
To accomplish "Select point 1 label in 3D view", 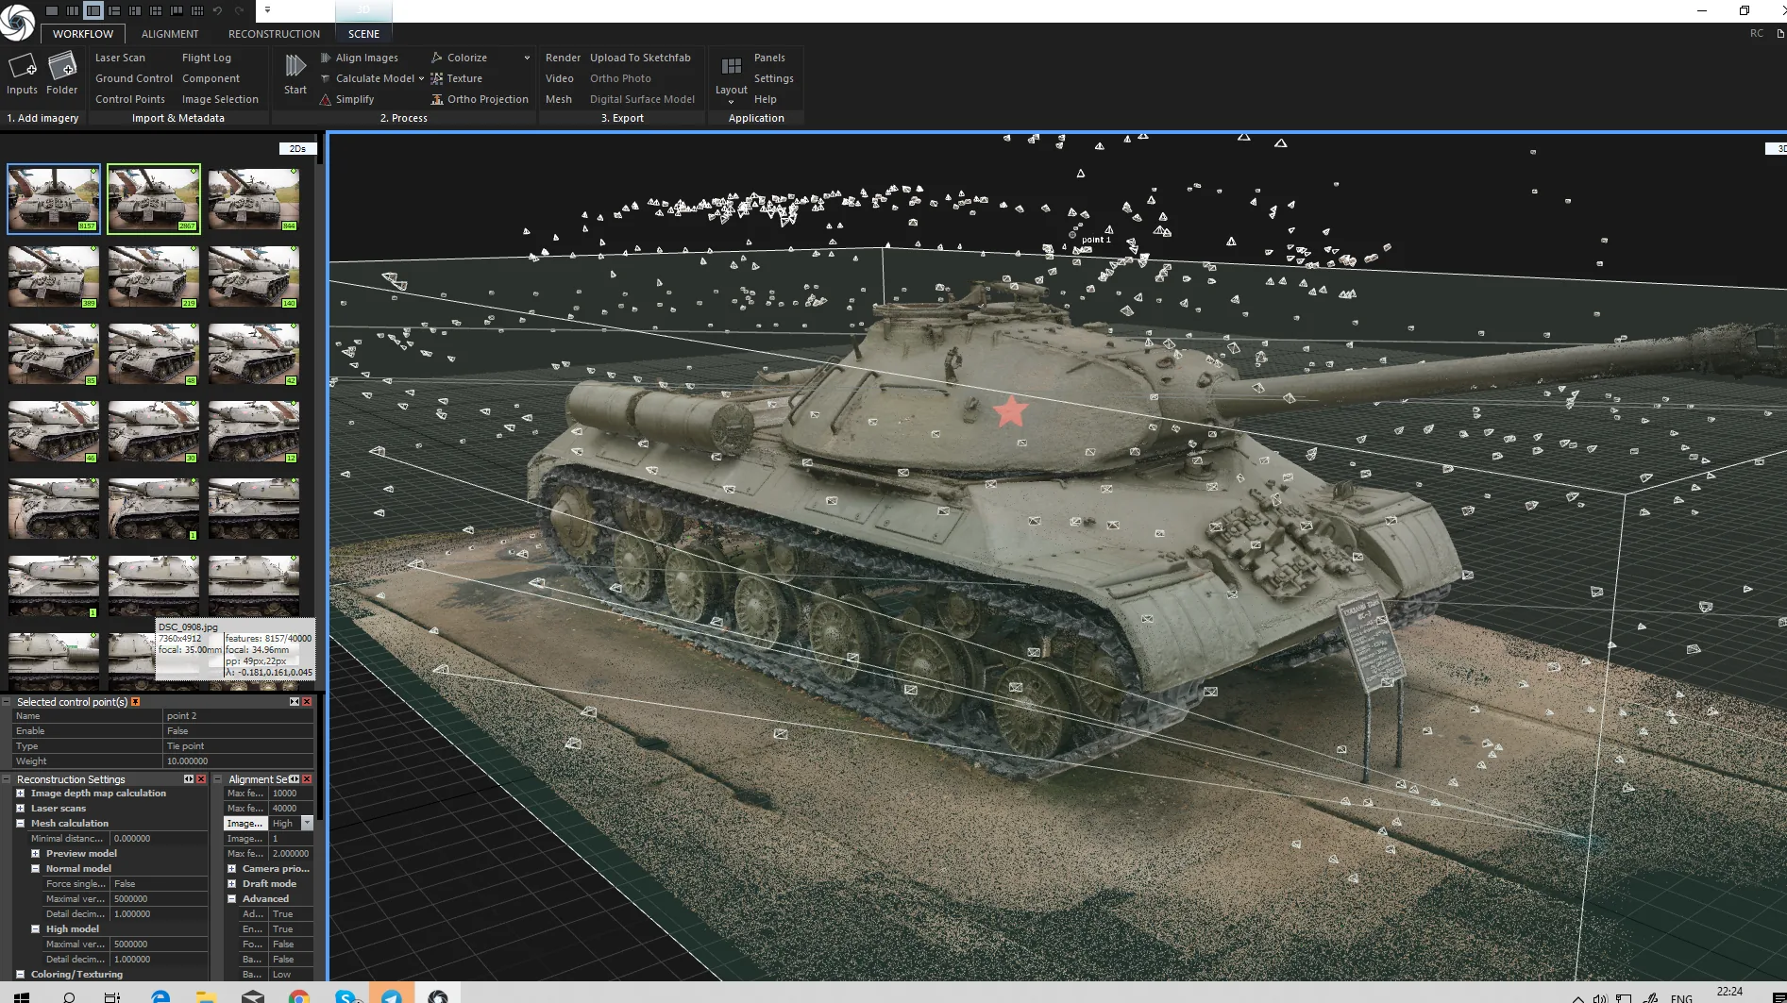I will click(1096, 240).
